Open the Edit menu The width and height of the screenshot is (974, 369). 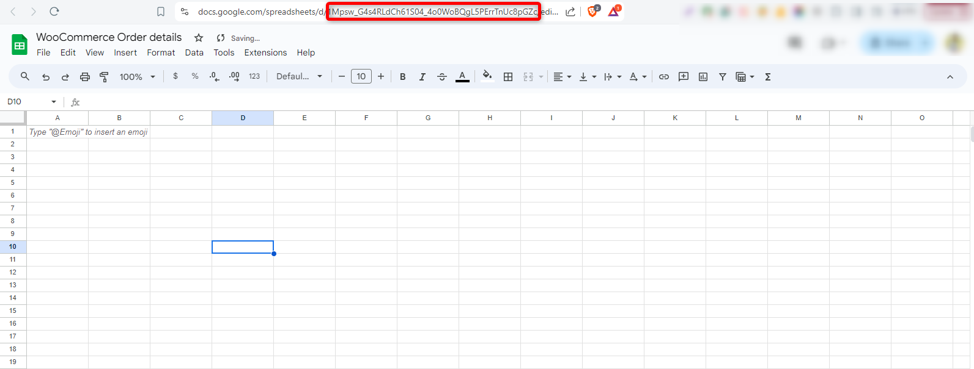coord(68,52)
